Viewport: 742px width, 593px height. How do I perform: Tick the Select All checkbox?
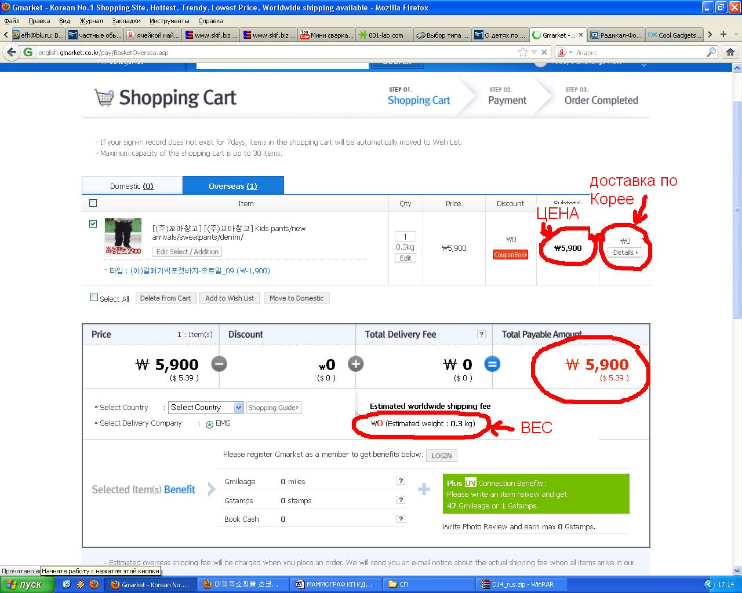click(94, 298)
